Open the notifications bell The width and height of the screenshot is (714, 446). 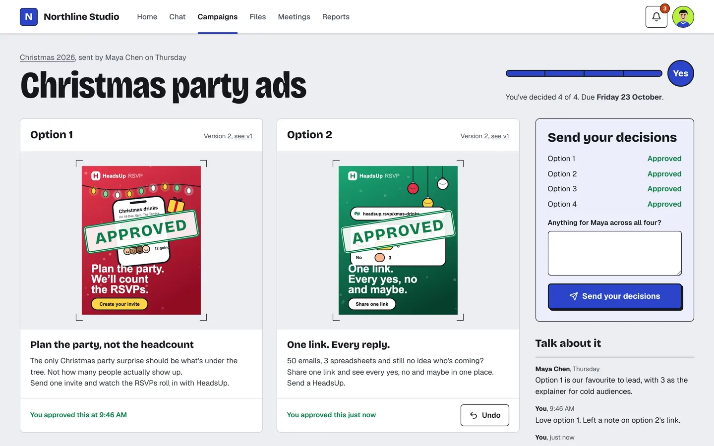656,17
